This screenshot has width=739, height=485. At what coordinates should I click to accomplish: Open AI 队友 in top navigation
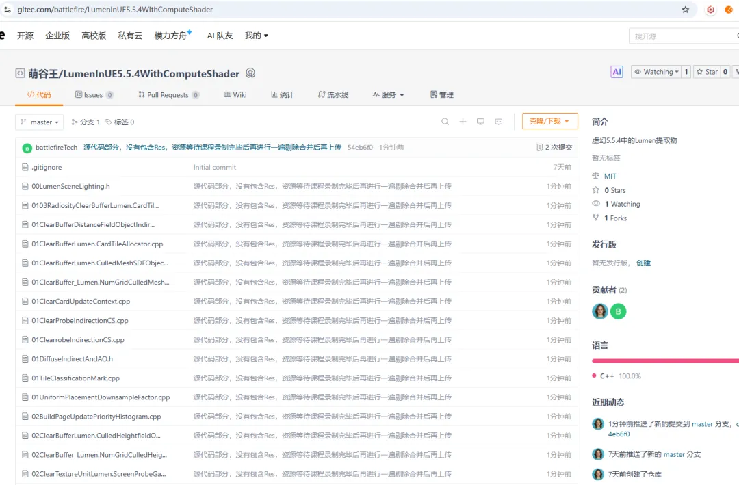[x=220, y=36]
